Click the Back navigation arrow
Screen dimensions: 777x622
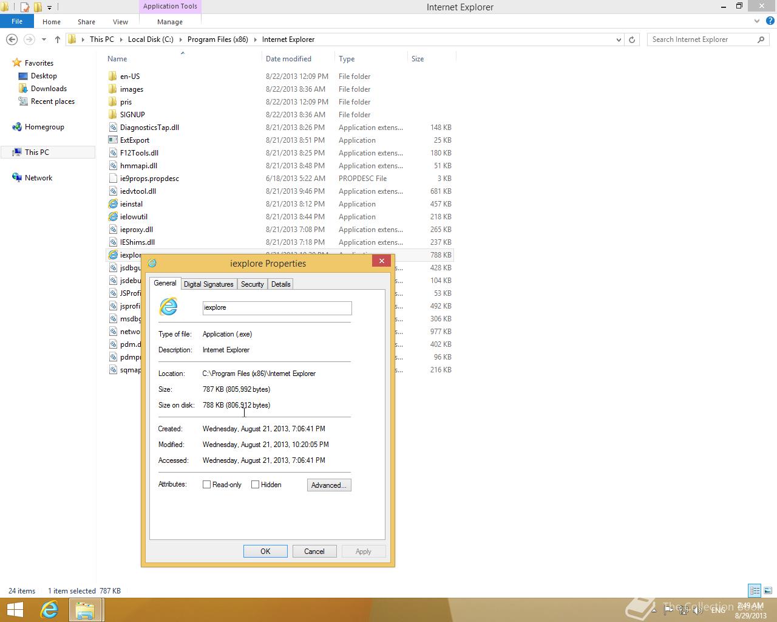point(12,39)
